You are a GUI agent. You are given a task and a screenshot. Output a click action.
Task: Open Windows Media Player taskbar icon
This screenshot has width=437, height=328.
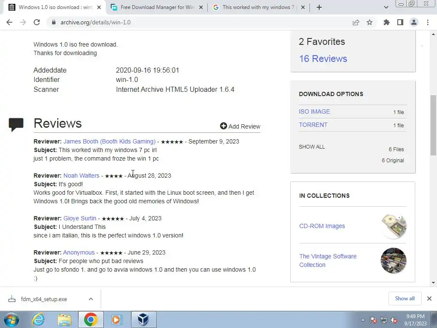[x=117, y=319]
